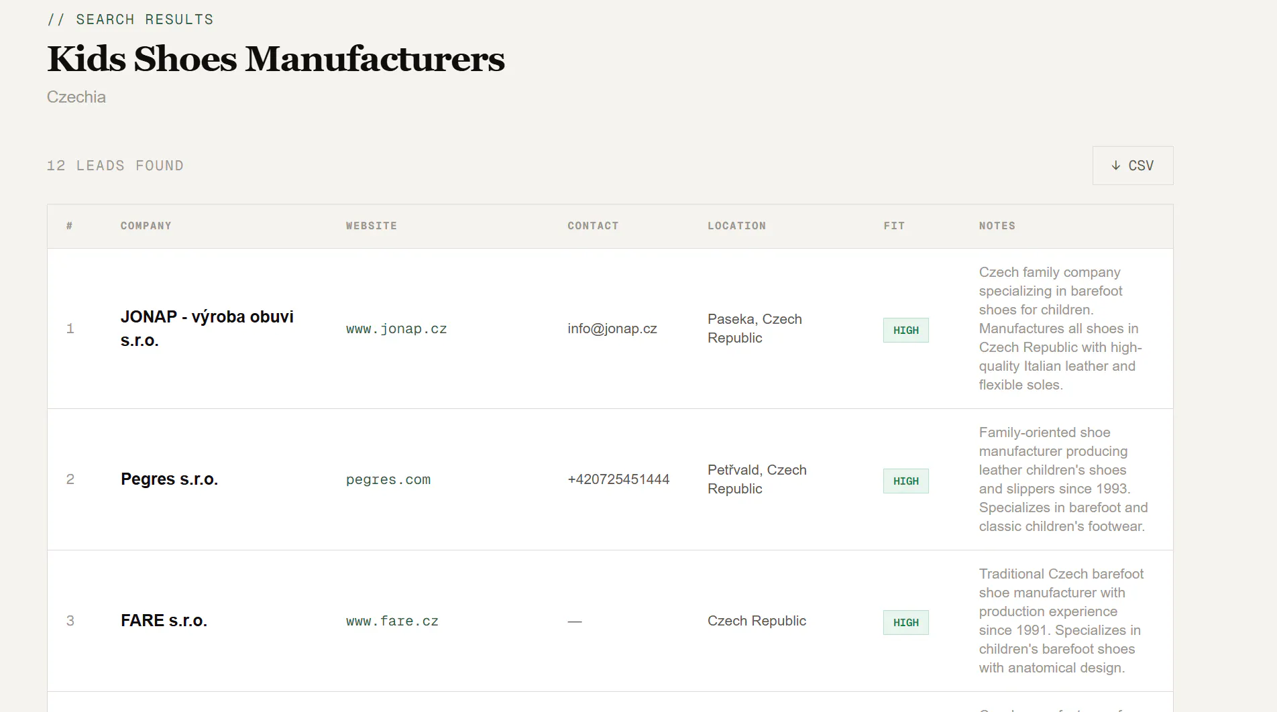Click Paseka, Czech Republic location cell
Image resolution: width=1277 pixels, height=712 pixels.
pyautogui.click(x=755, y=329)
